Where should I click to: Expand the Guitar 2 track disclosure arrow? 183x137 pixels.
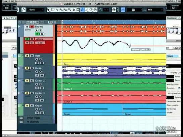(19, 80)
